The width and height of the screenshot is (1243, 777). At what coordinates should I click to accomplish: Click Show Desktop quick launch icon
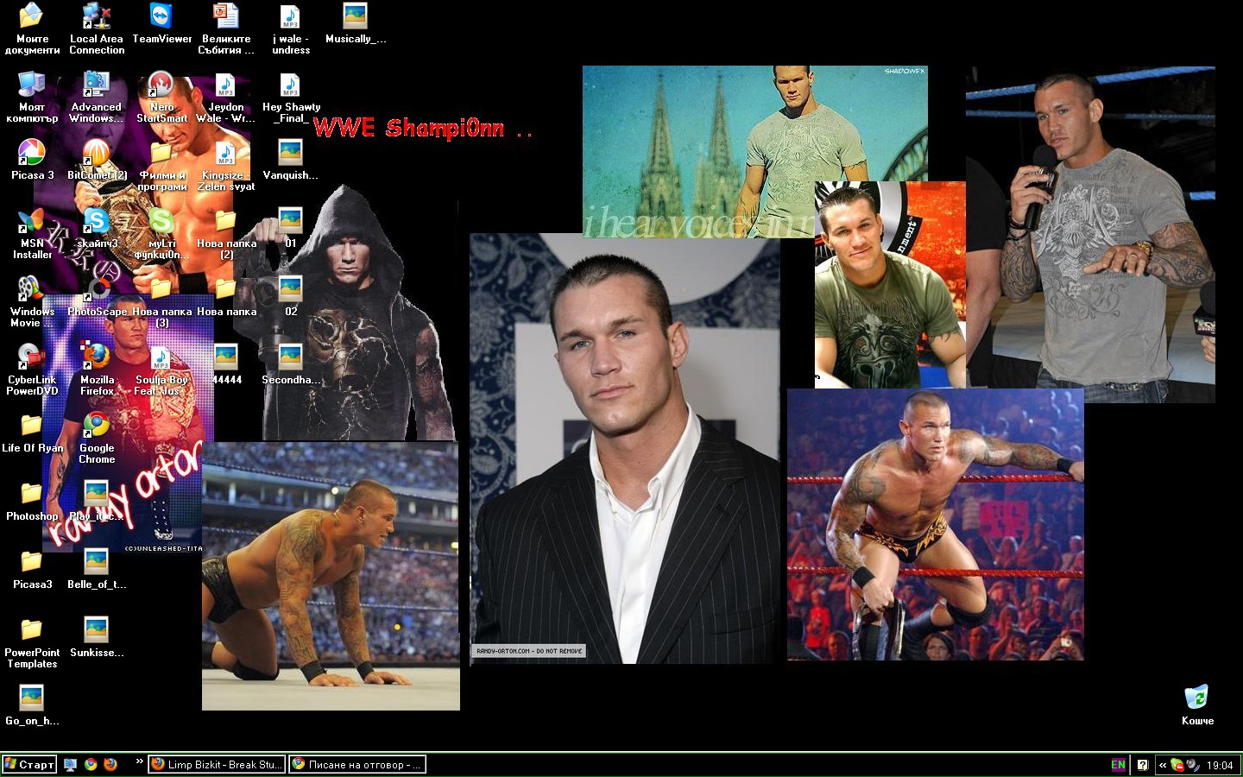71,764
